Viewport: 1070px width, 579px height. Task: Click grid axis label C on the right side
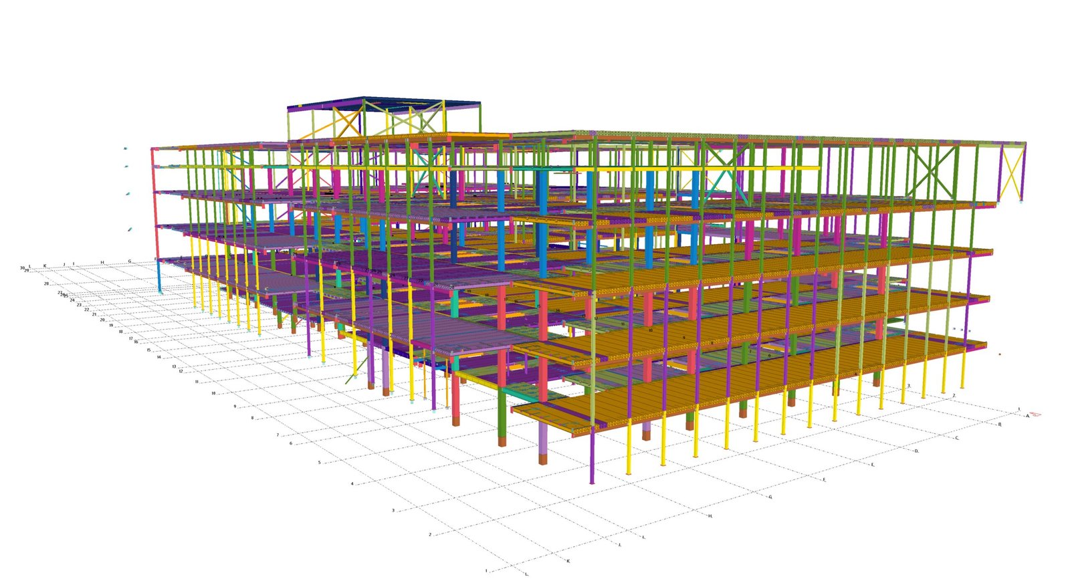pos(957,438)
